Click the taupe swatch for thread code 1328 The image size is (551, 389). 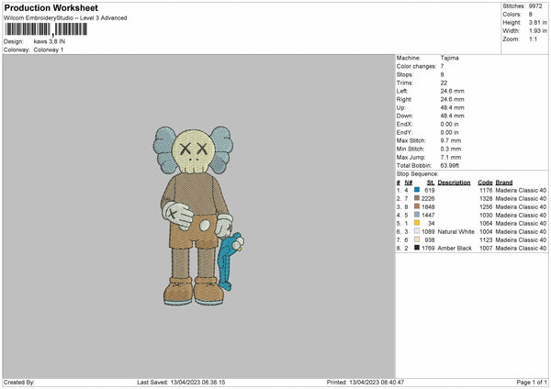click(417, 198)
